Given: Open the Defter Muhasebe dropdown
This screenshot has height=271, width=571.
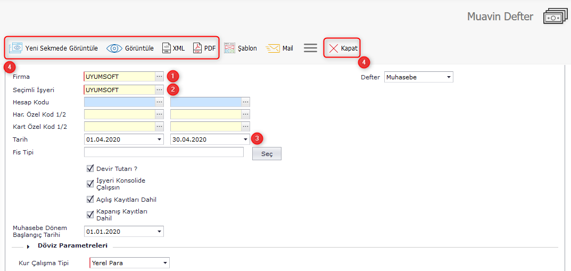Looking at the screenshot, I should pos(449,77).
